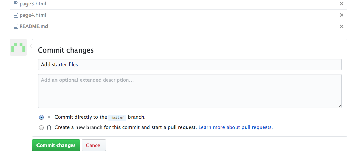Screen dimensions: 355x160
Task: Click the master branch name label
Action: tap(117, 117)
